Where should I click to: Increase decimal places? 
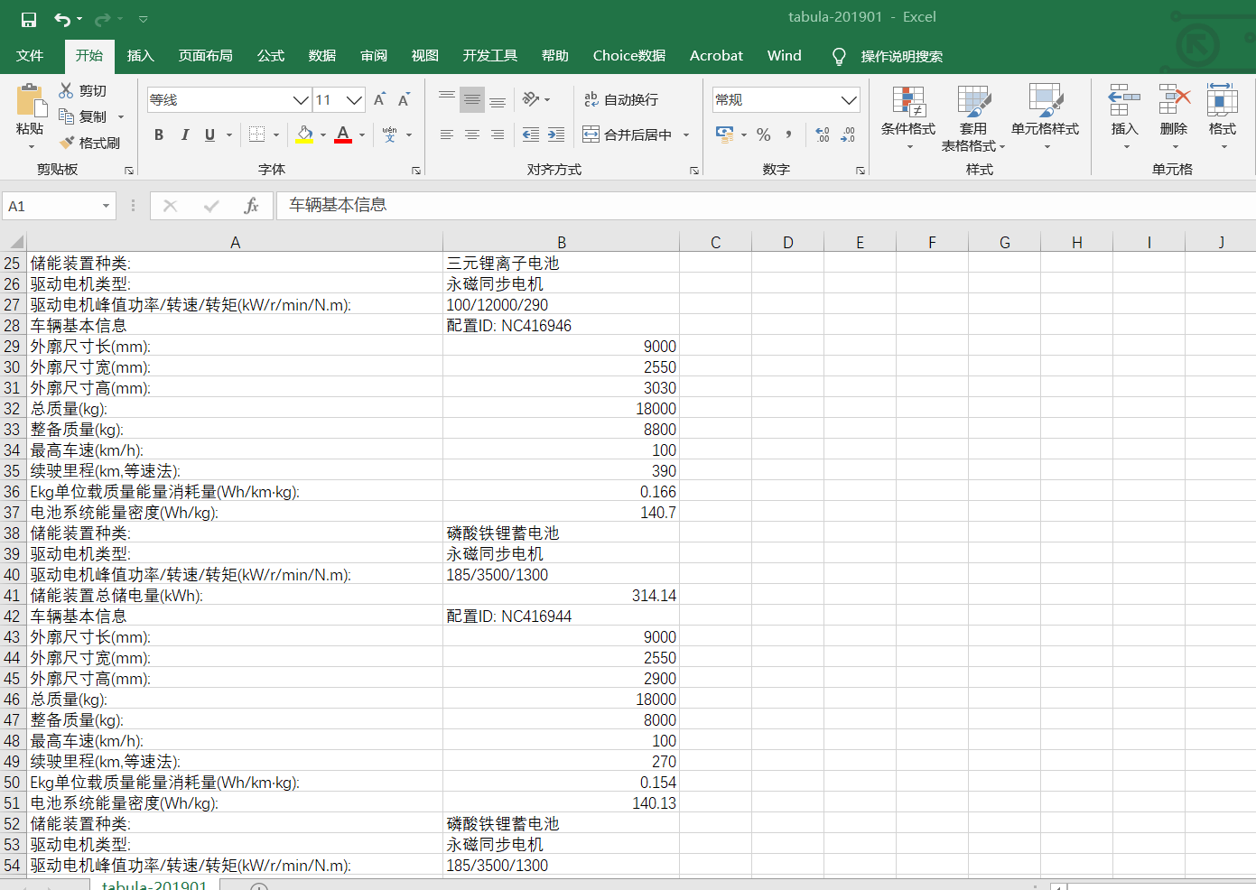(823, 134)
